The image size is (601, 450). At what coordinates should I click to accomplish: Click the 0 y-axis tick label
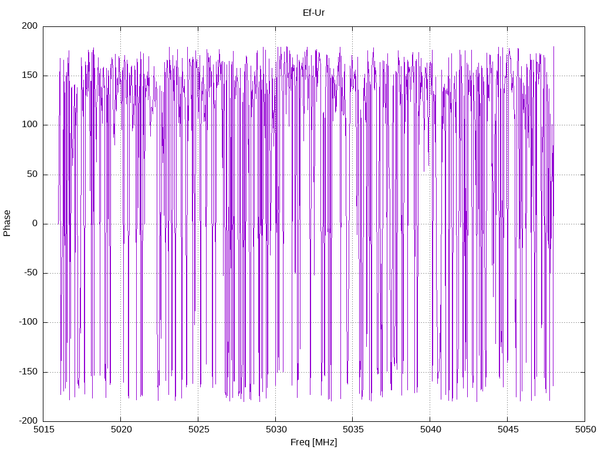click(x=35, y=223)
